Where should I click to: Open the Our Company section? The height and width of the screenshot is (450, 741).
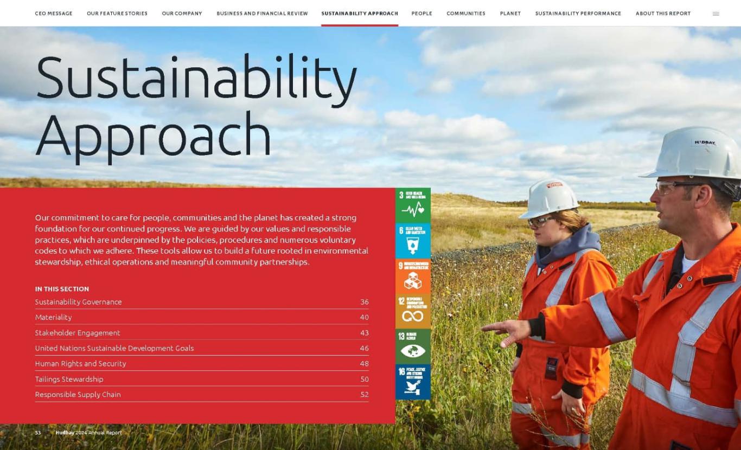(x=182, y=14)
